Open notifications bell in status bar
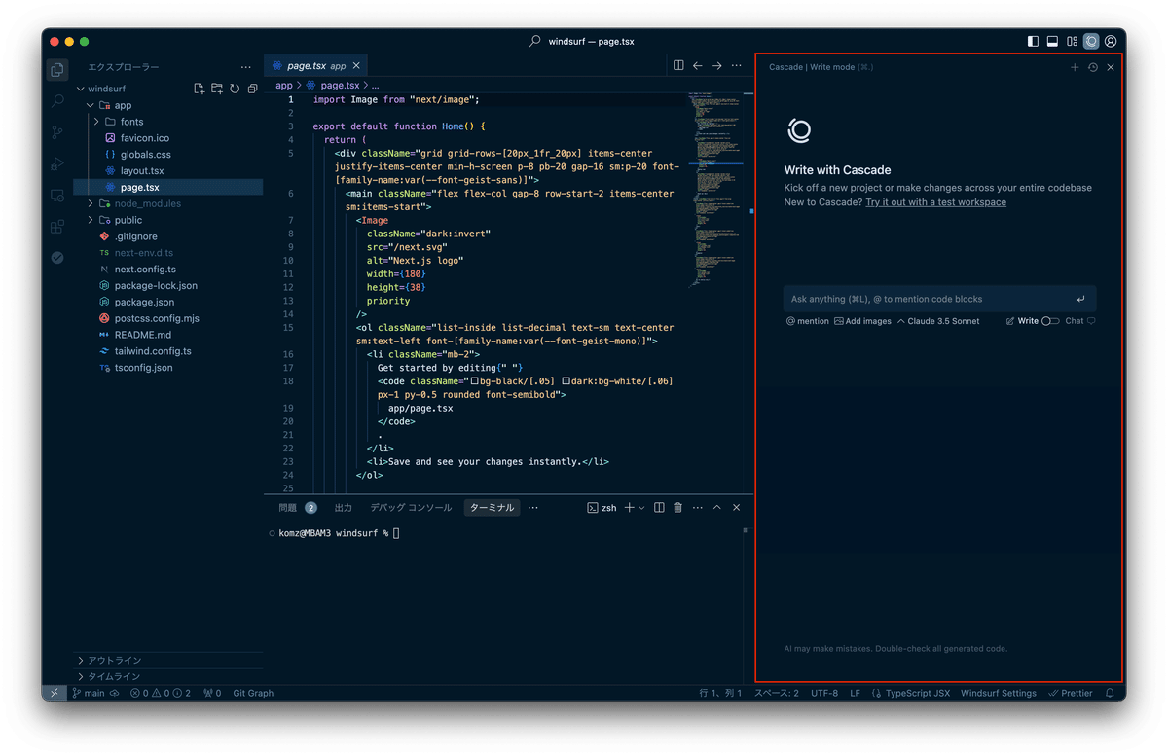1168x756 pixels. click(x=1110, y=693)
